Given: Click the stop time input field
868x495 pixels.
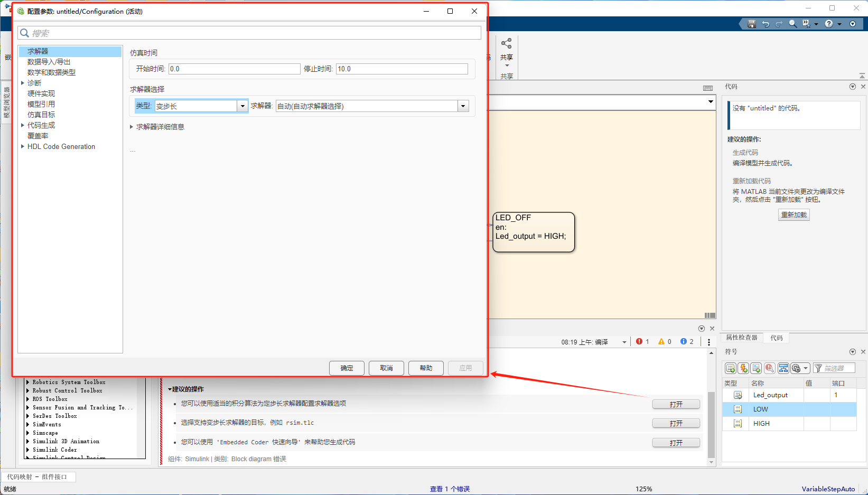Looking at the screenshot, I should (x=402, y=69).
